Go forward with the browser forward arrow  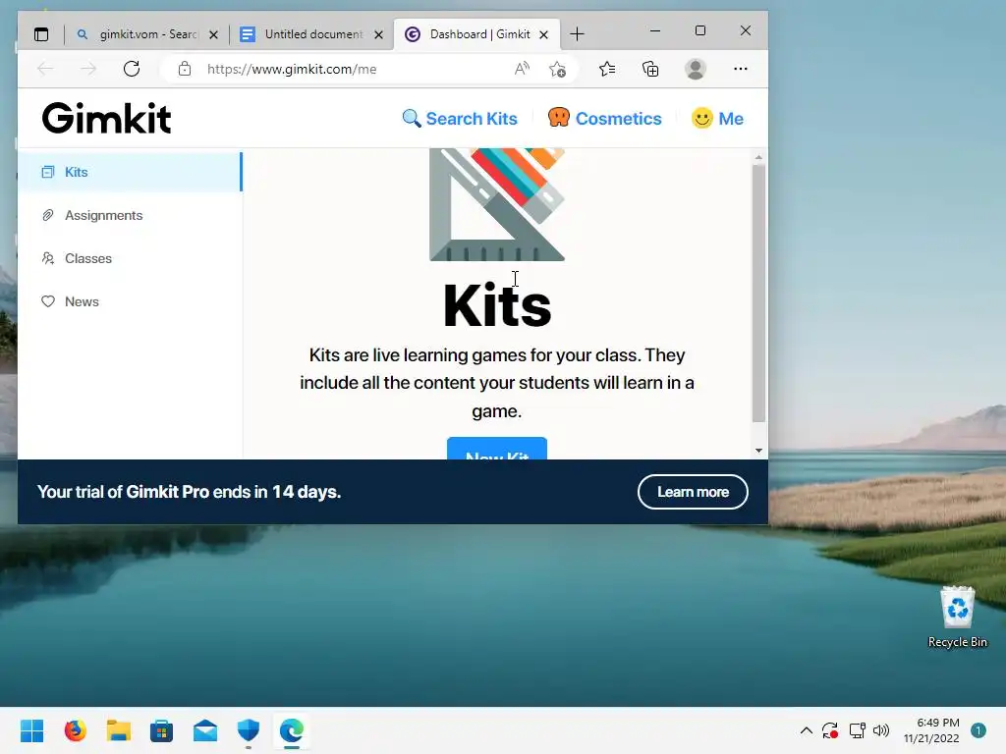coord(88,69)
